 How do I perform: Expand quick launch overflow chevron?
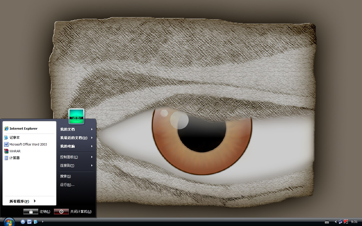pyautogui.click(x=43, y=222)
